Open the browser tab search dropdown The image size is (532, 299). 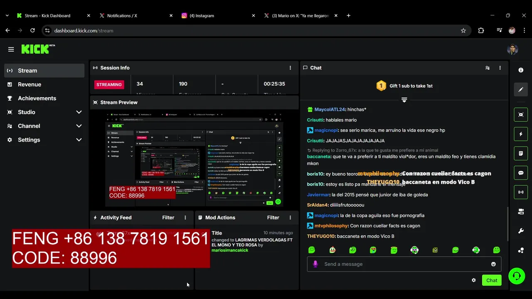click(x=7, y=15)
